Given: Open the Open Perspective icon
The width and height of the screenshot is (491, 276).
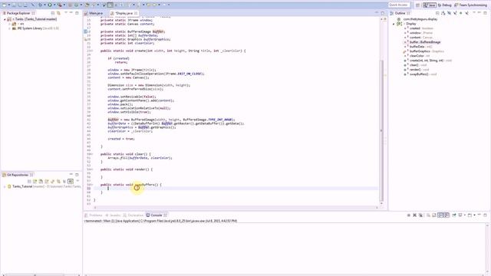Looking at the screenshot, I should tap(417, 5).
